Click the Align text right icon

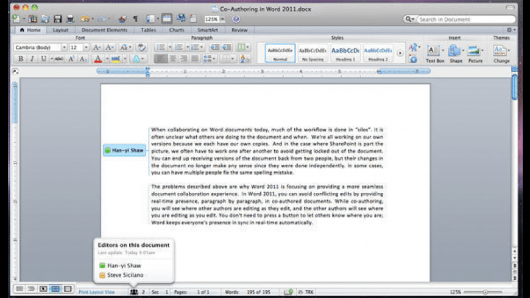pos(183,59)
